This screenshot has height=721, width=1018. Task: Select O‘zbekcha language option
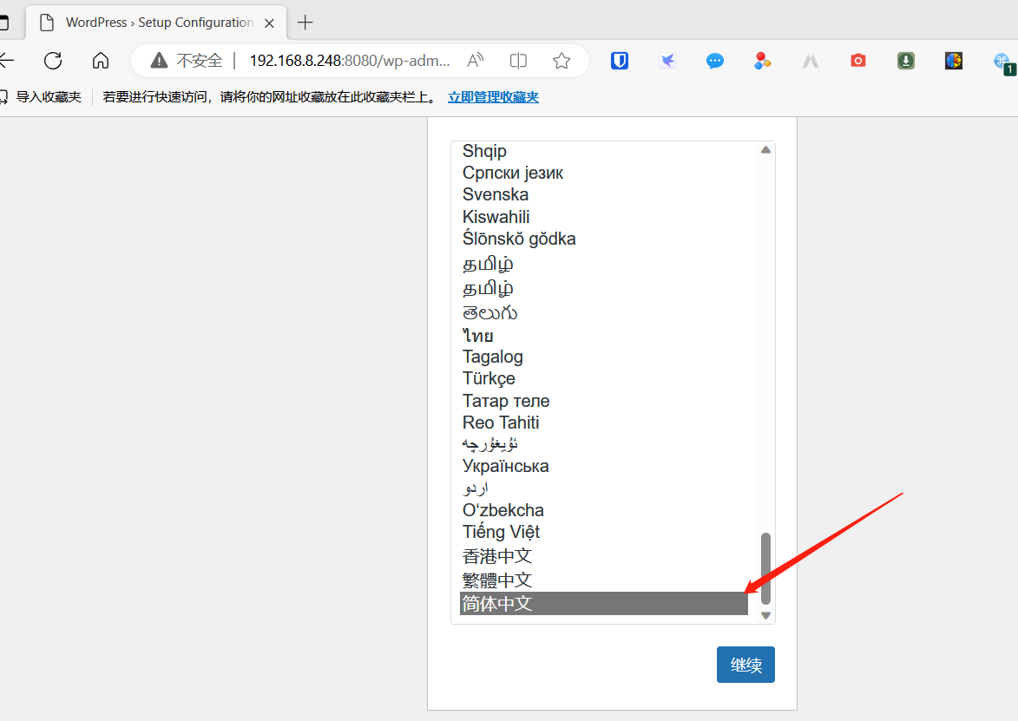[604, 510]
